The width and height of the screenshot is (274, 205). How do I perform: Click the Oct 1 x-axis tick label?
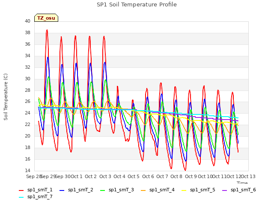coord(77,176)
